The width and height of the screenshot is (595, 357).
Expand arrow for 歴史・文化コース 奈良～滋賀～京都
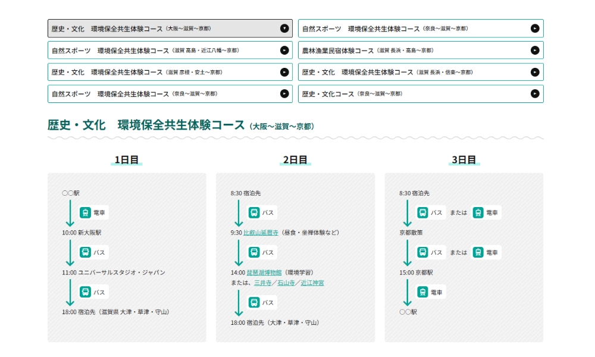[x=535, y=94]
